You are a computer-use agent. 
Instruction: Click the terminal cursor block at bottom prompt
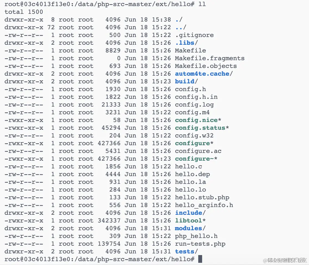click(x=200, y=259)
